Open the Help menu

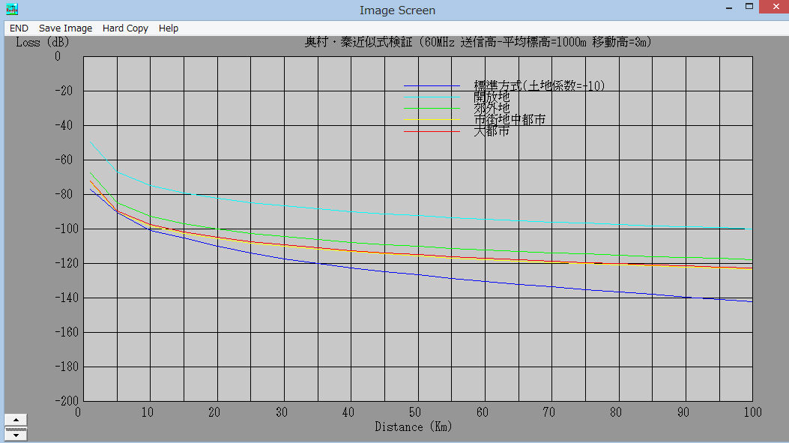[169, 28]
